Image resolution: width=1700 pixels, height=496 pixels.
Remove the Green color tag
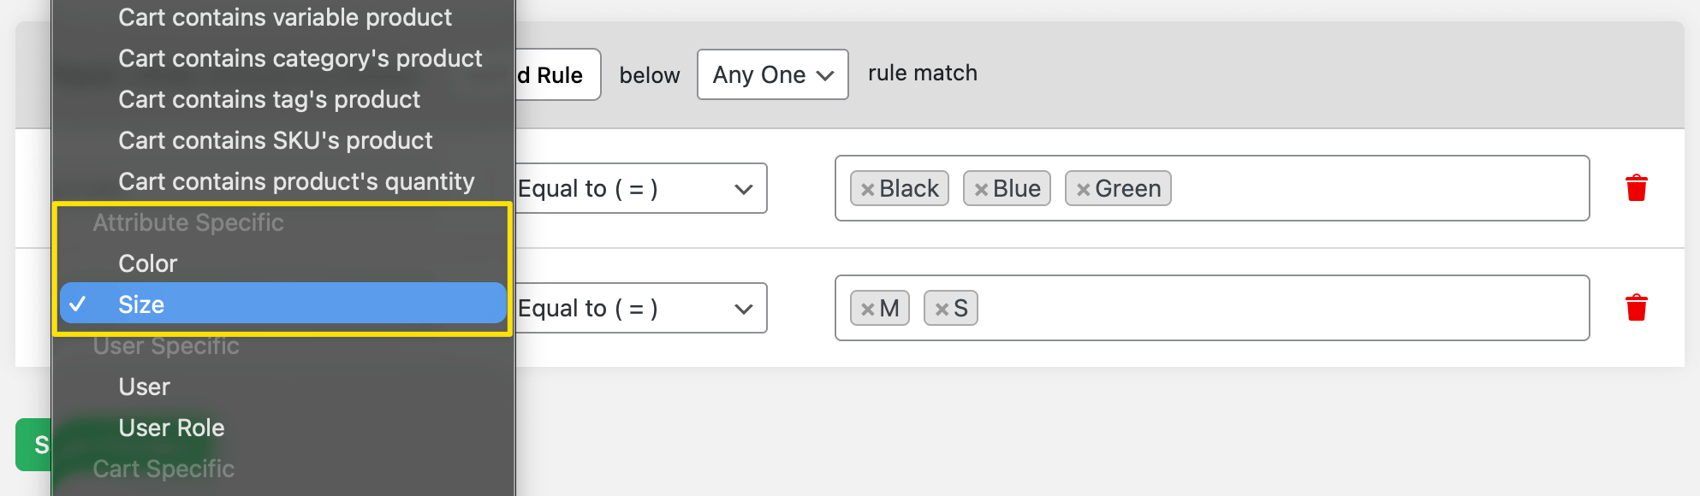1083,190
